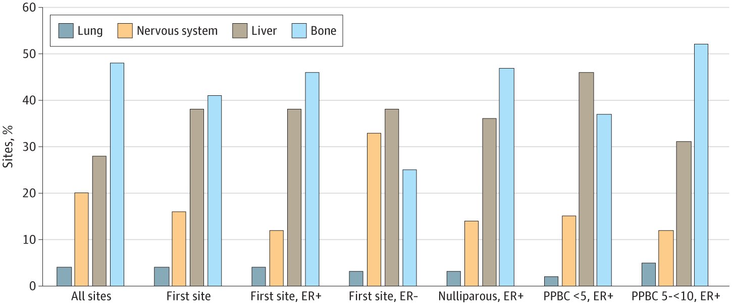Click the Bone legend color swatch

[x=299, y=31]
